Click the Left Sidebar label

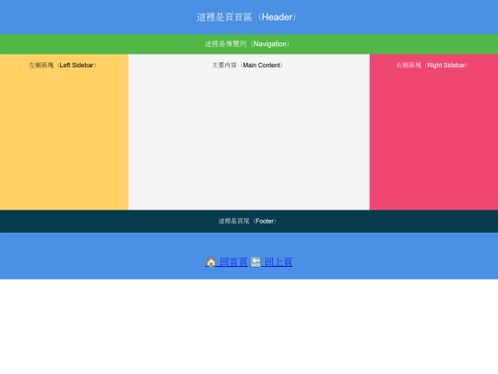(63, 66)
